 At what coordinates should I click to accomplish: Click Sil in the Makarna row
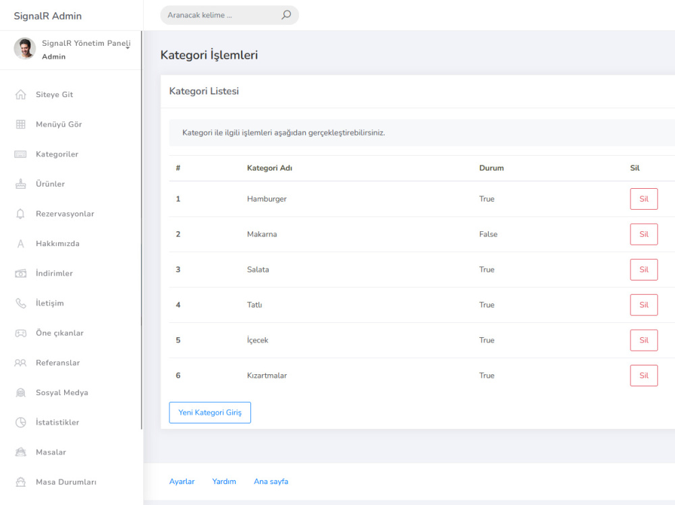point(643,234)
